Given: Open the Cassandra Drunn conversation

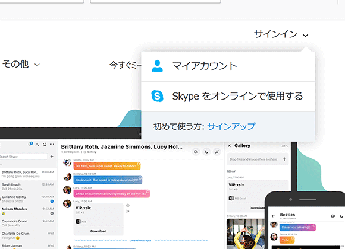Looking at the screenshot, I should click(28, 223).
